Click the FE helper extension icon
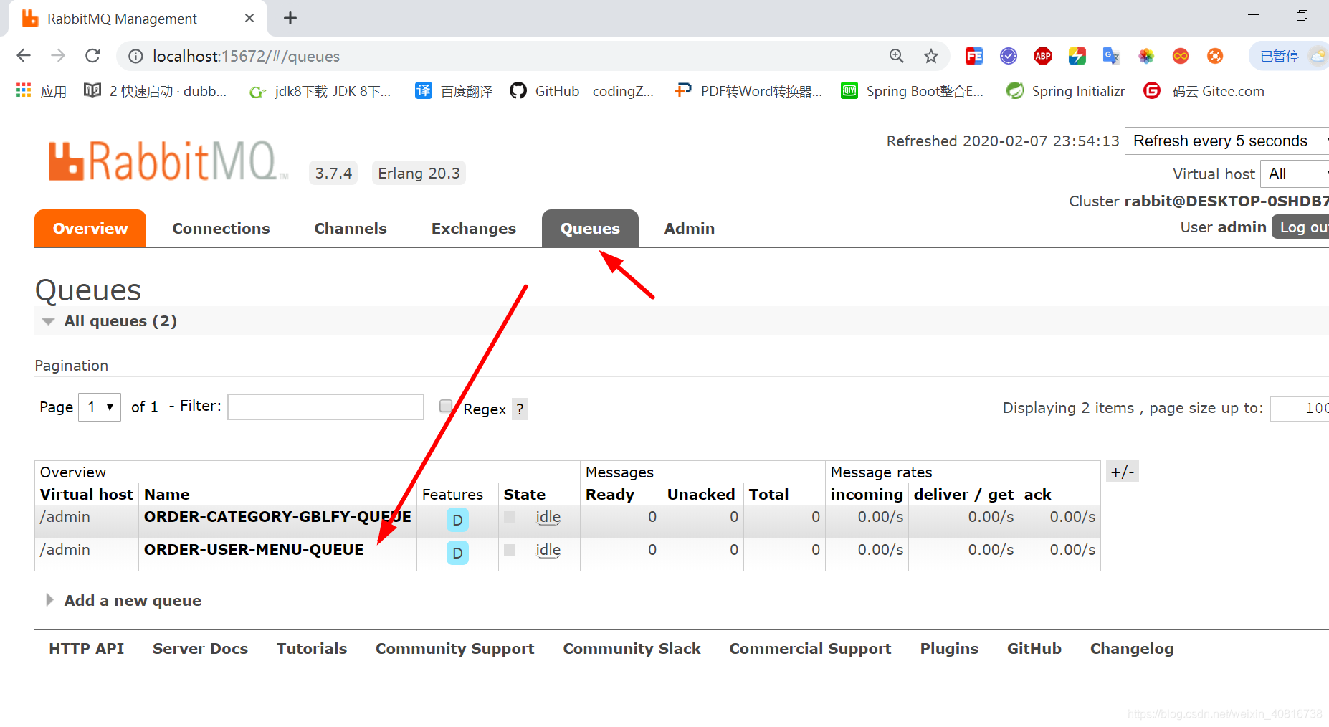The image size is (1329, 727). point(974,56)
